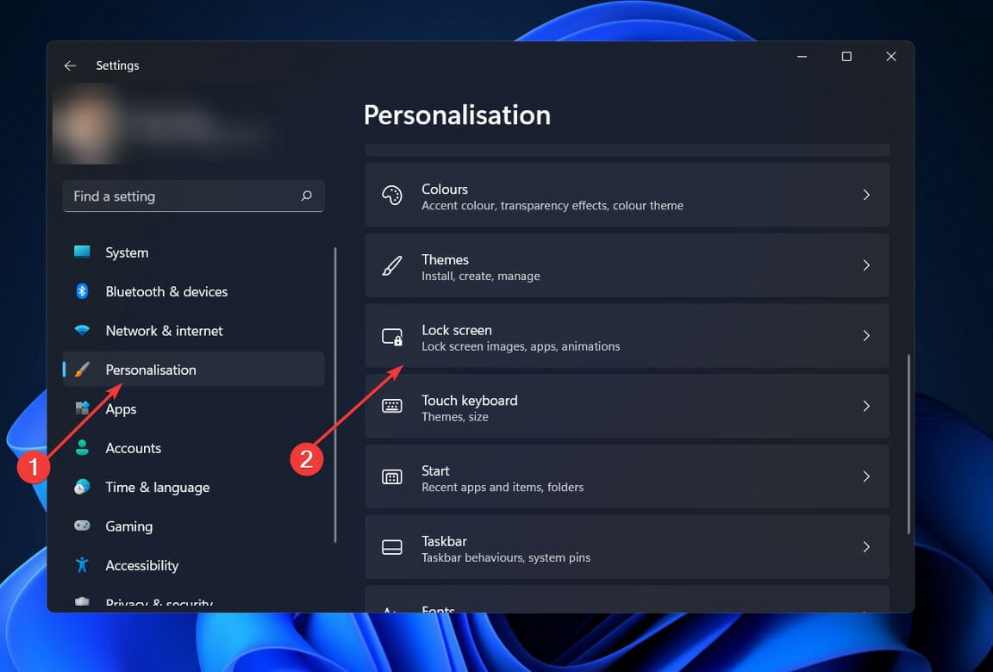Click the Colours palette icon
993x672 pixels.
click(393, 195)
